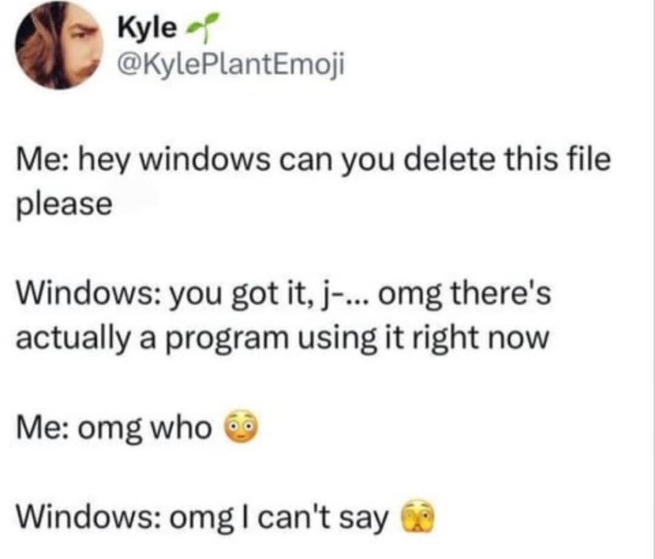Select the word 'please'
This screenshot has width=655, height=559.
pos(64,206)
